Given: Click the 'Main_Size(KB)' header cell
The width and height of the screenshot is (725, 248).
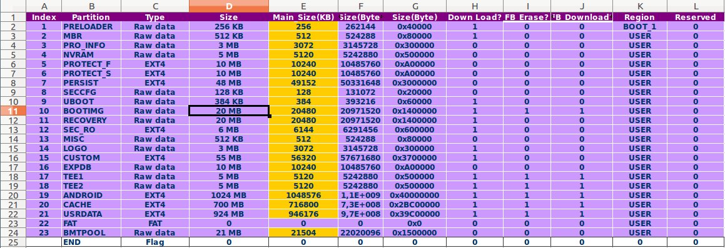Looking at the screenshot, I should click(x=303, y=17).
